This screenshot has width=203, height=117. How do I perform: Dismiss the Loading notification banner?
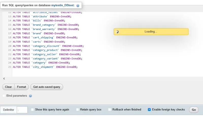pyautogui.click(x=151, y=31)
